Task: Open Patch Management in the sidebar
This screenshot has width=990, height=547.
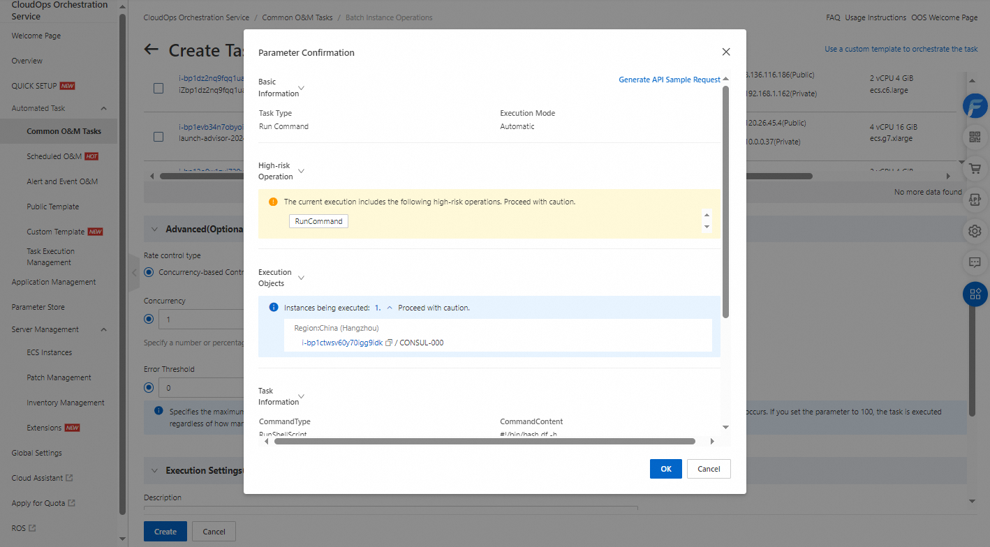Action: [59, 377]
